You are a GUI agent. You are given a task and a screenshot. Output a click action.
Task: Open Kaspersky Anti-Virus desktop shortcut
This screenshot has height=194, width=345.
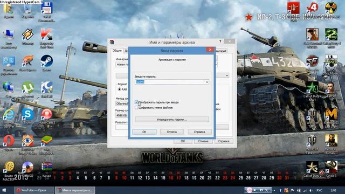point(46,38)
